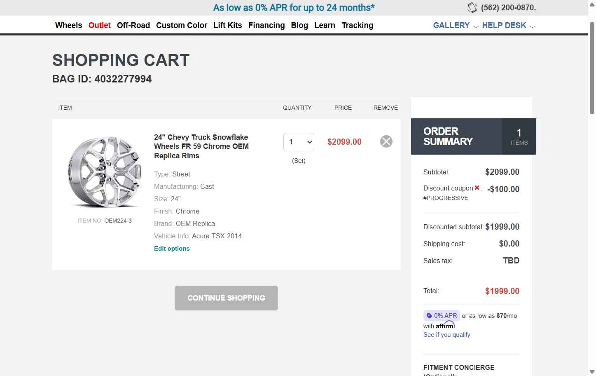This screenshot has width=596, height=376.
Task: Remove the Snowflake Wheels from cart
Action: pyautogui.click(x=386, y=141)
